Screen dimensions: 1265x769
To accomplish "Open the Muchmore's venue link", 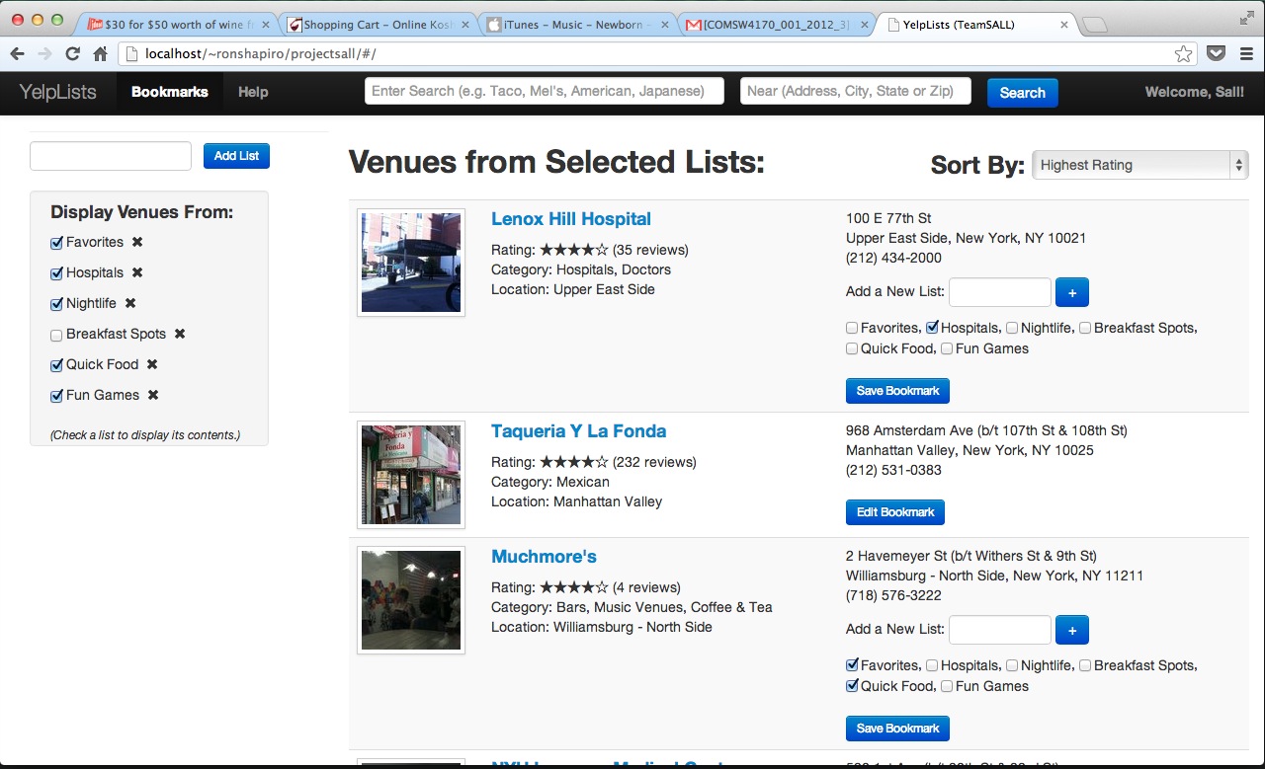I will pos(545,557).
